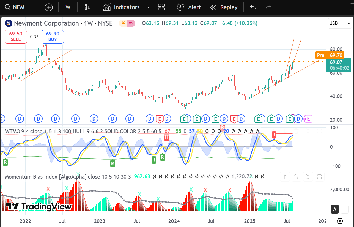Click the green 69.07 last price label
This screenshot has width=354, height=227.
point(339,65)
